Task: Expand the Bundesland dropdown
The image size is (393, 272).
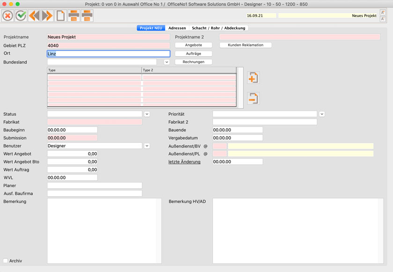Action: (167, 62)
